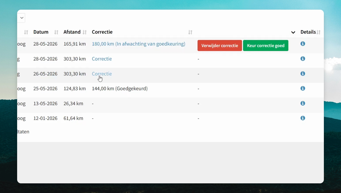Select the 12-01-2026 date cell

(45, 118)
